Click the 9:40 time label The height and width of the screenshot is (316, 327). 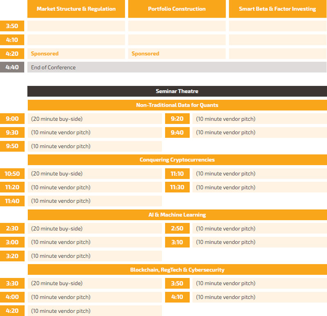pos(177,132)
